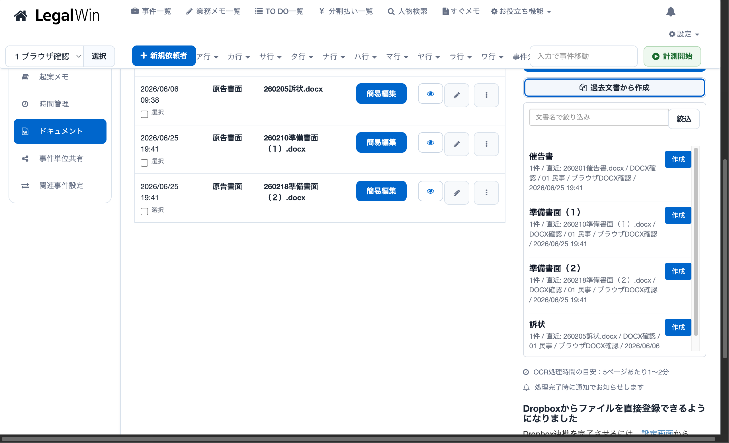729x443 pixels.
Task: Click 簡易編集 for 260210準備書面（1）.docx
Action: point(381,142)
